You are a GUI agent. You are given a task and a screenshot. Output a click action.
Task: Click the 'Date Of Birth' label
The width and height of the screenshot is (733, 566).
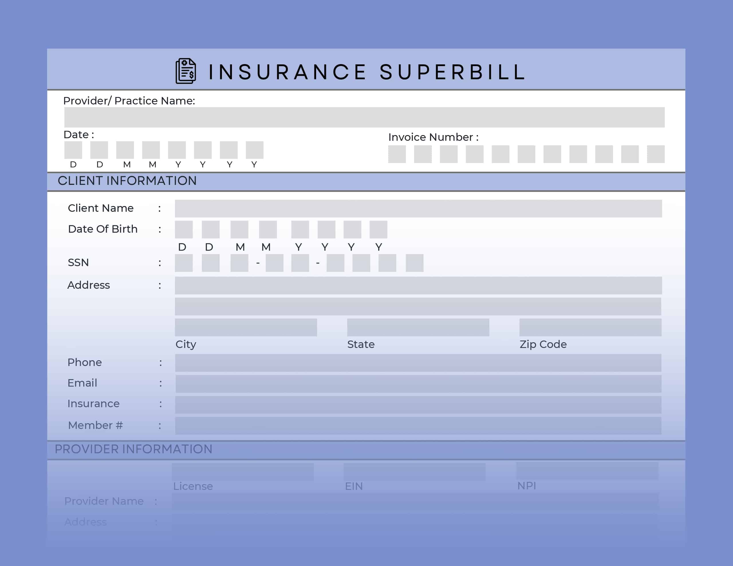pos(103,229)
